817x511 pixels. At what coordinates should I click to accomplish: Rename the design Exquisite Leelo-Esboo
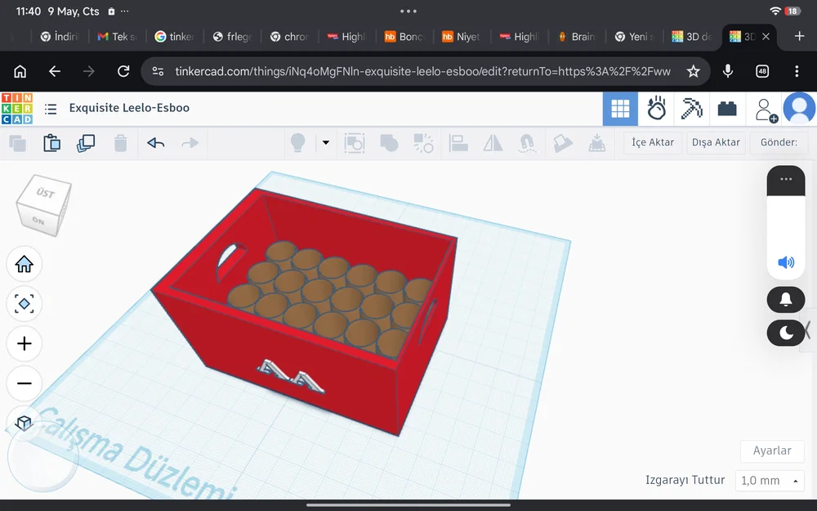pyautogui.click(x=129, y=108)
